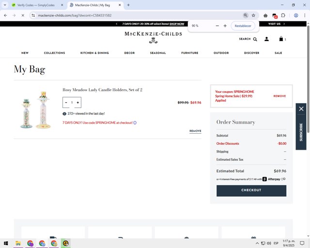Decrease browser zoom with minus button
The width and height of the screenshot is (310, 248).
(217, 26)
